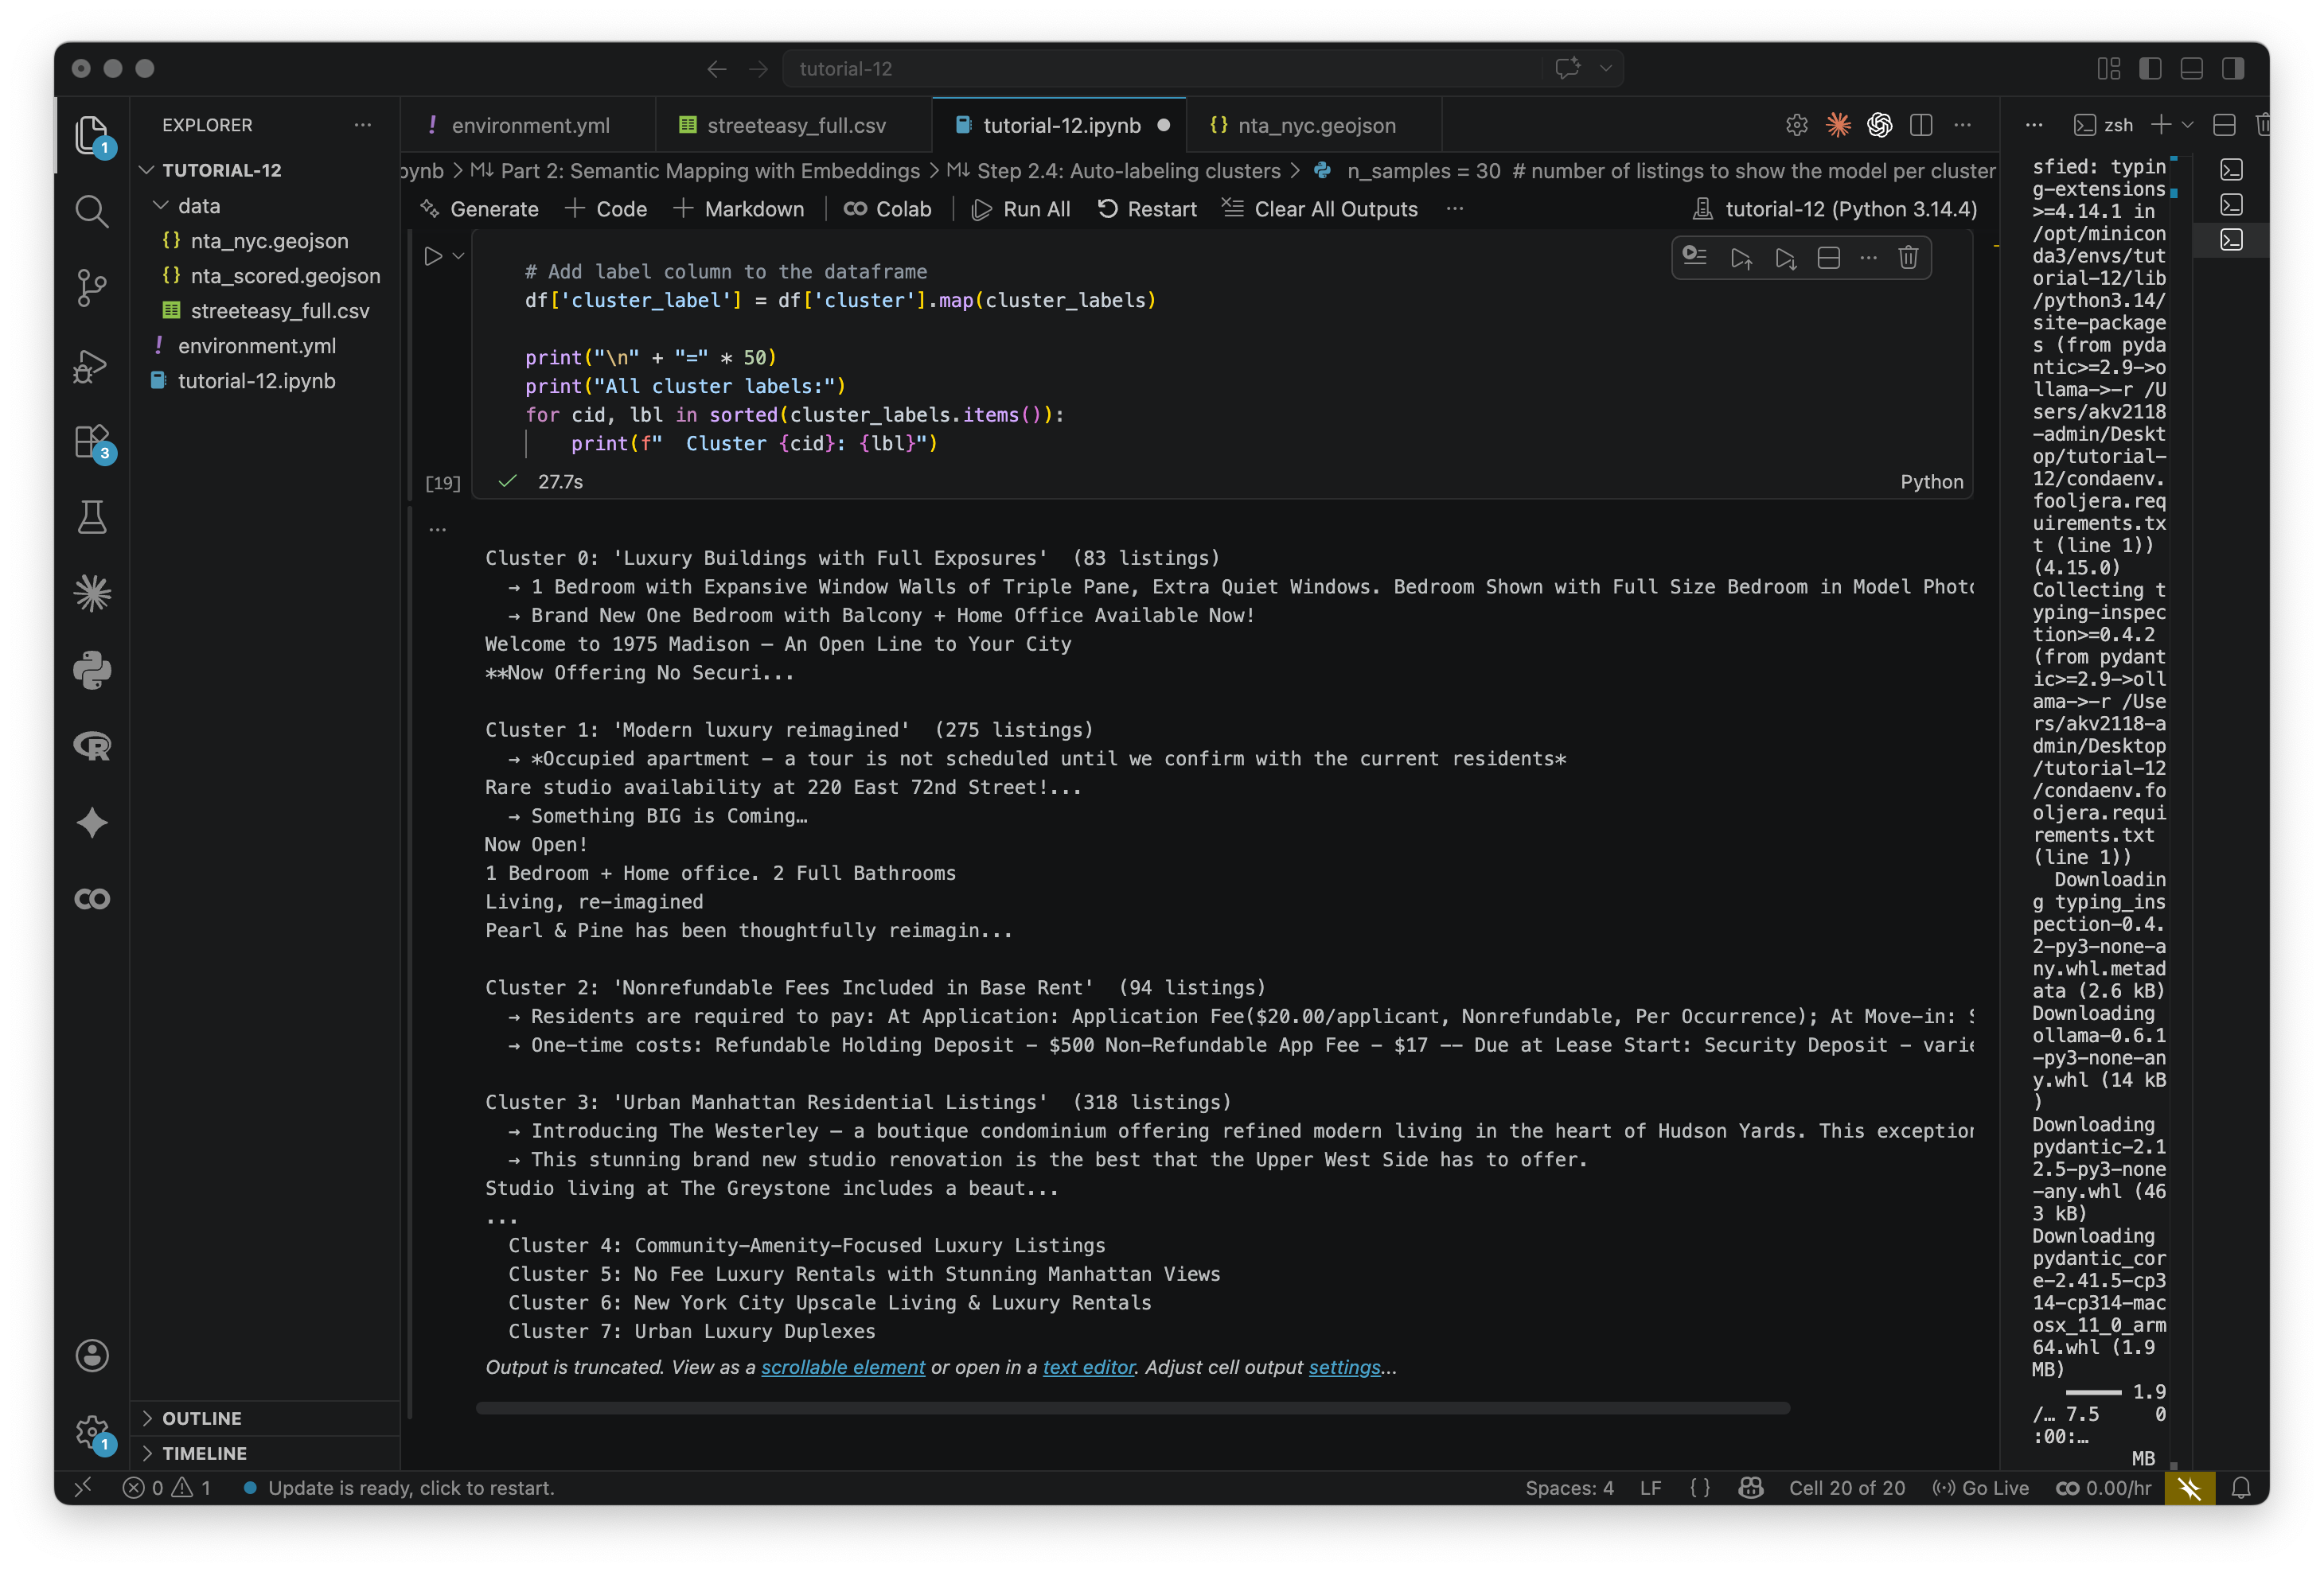Open the Search view icon
This screenshot has height=1572, width=2324.
pos(92,211)
